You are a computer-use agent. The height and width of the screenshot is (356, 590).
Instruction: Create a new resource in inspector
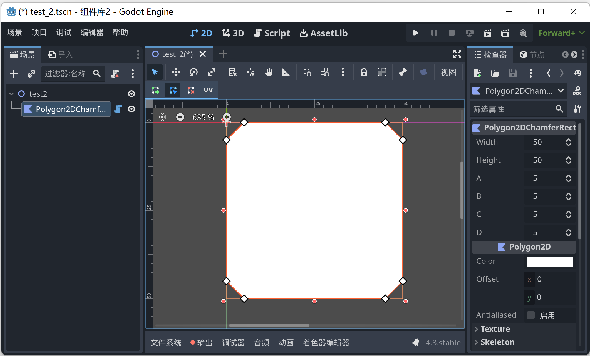477,73
